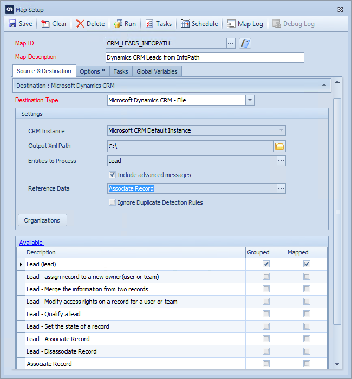Switch to the Options tab
This screenshot has height=379, width=352.
pyautogui.click(x=93, y=71)
